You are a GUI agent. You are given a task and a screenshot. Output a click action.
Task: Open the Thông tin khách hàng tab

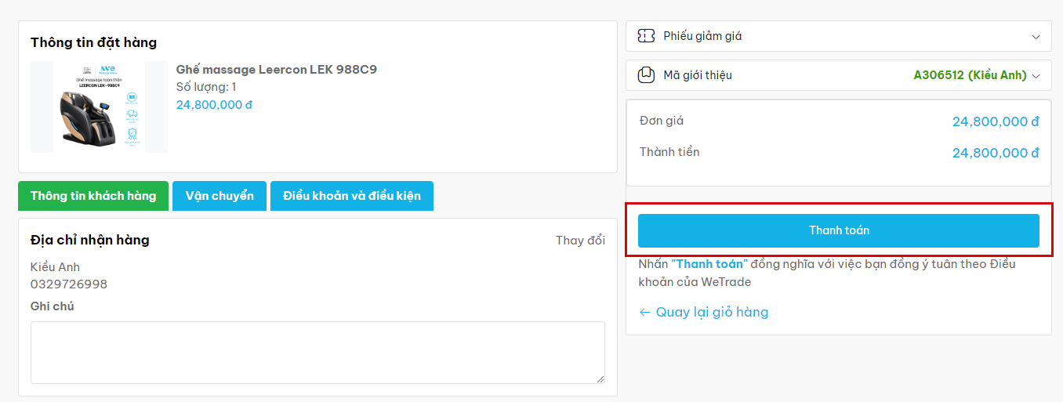point(93,196)
